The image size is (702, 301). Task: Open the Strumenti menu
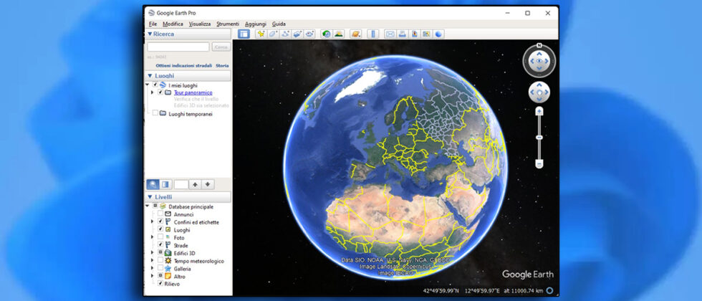[x=228, y=24]
